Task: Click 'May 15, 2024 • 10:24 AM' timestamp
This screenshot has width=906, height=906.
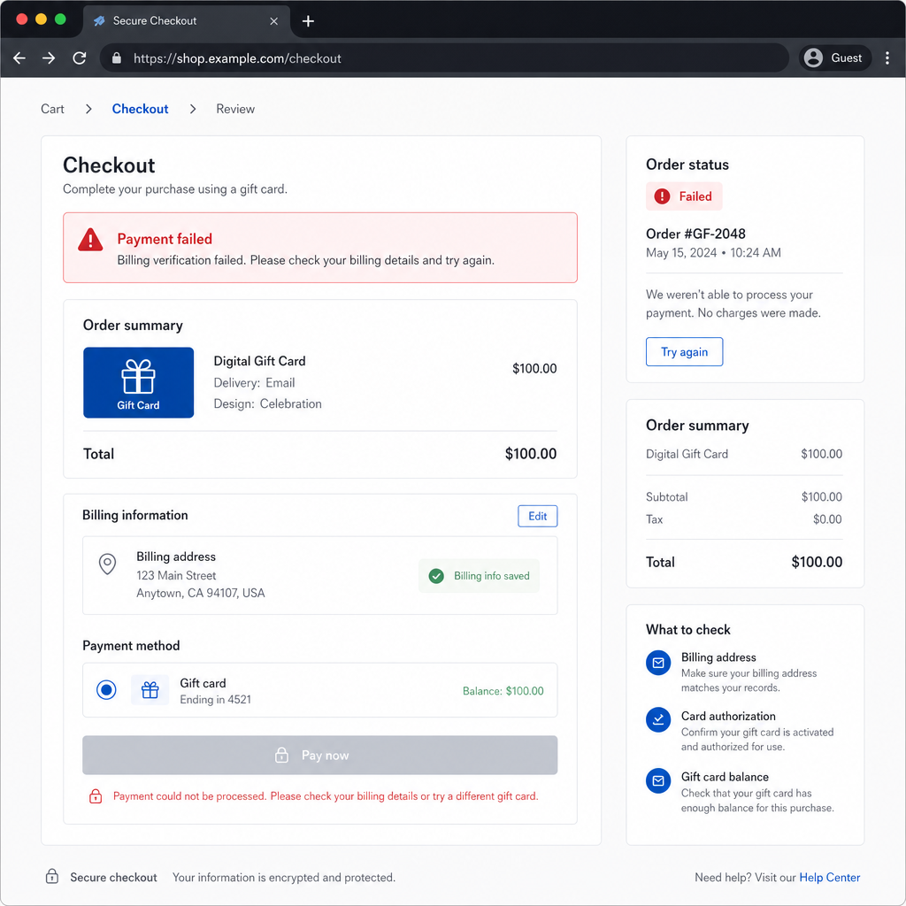Action: tap(714, 253)
